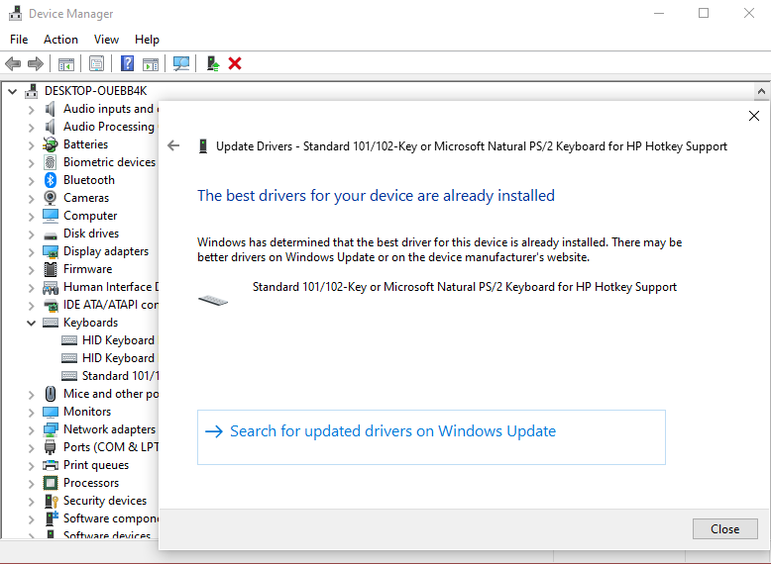This screenshot has height=564, width=771.
Task: Click the Forward arrow in the toolbar
Action: point(36,63)
